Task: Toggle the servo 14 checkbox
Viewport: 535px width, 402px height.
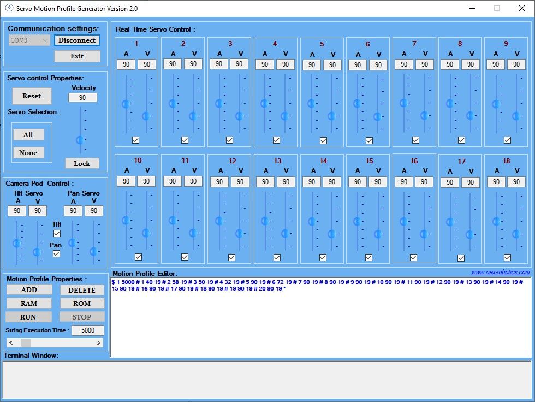Action: 323,257
